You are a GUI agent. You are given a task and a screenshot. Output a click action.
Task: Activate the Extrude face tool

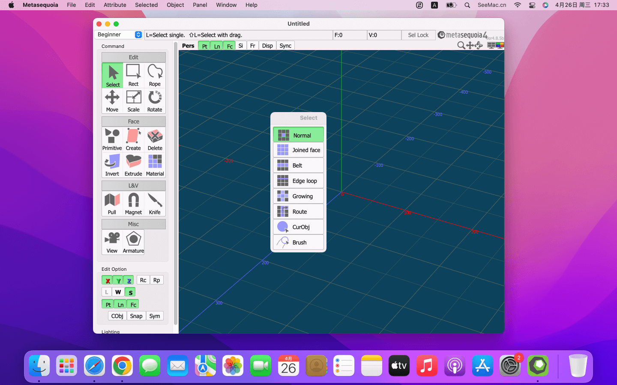tap(133, 165)
